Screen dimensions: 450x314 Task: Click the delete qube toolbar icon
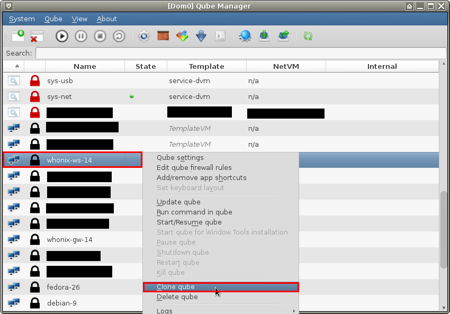(37, 36)
